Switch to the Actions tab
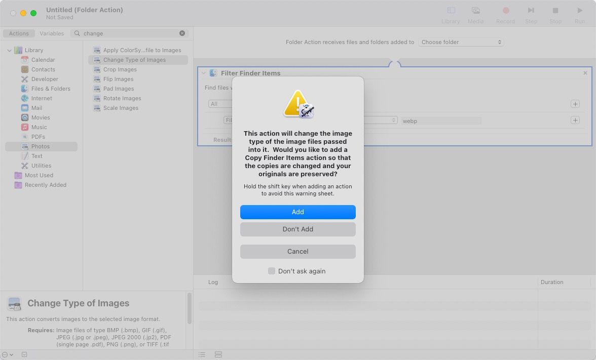Screen dimensions: 596x360 (19, 33)
